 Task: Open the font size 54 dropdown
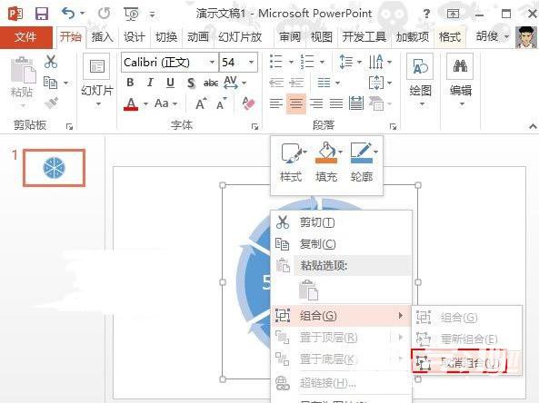click(251, 62)
